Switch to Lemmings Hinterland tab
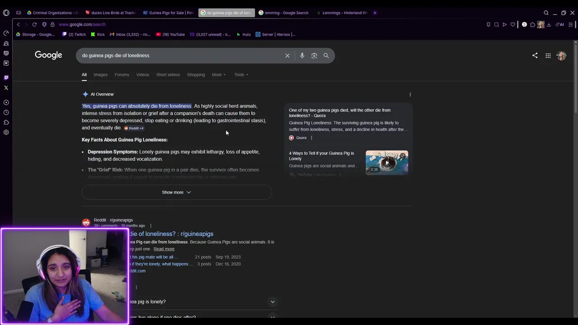The height and width of the screenshot is (325, 578). [x=342, y=13]
